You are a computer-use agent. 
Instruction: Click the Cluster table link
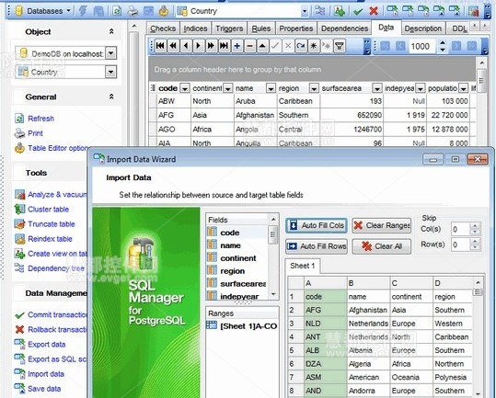click(x=49, y=209)
